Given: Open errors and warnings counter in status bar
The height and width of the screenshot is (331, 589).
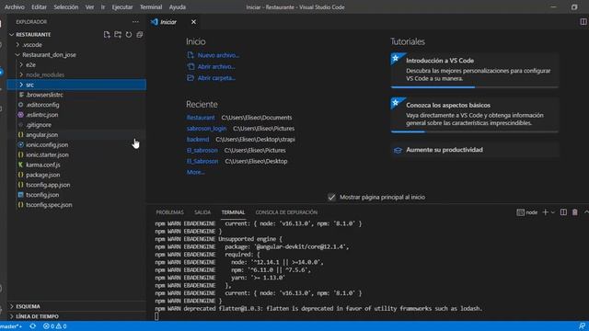Looking at the screenshot, I should click(55, 326).
